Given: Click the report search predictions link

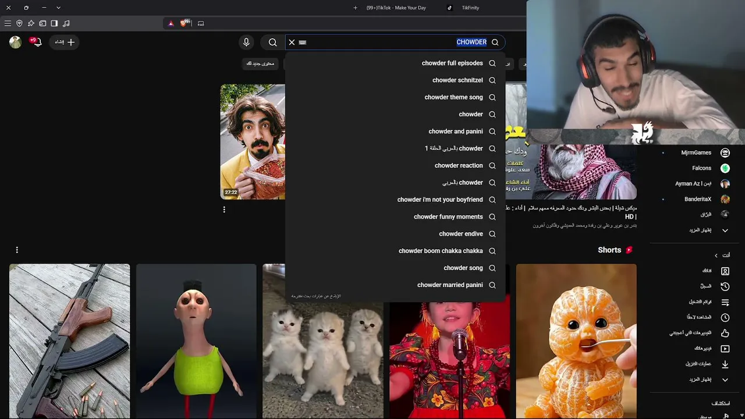Looking at the screenshot, I should coord(316,296).
